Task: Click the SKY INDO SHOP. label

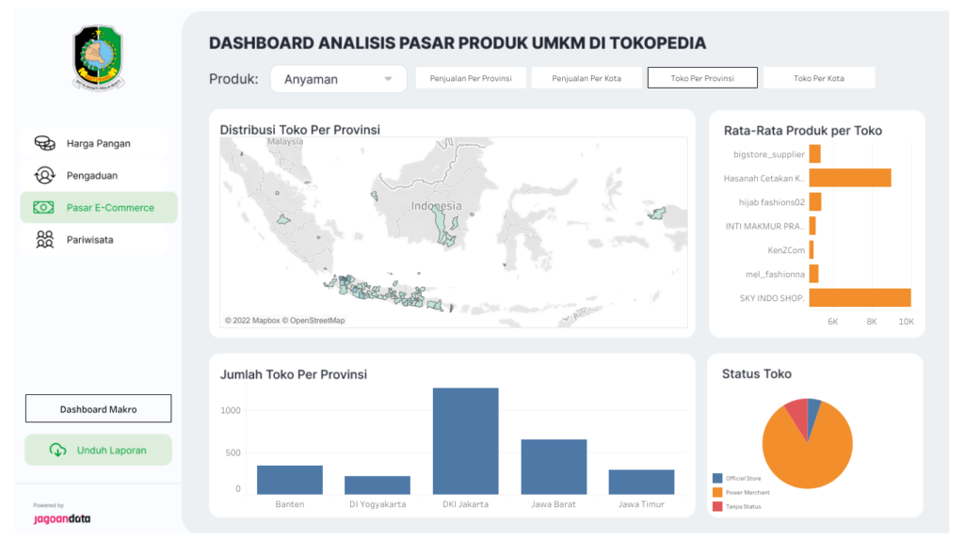Action: coord(772,298)
